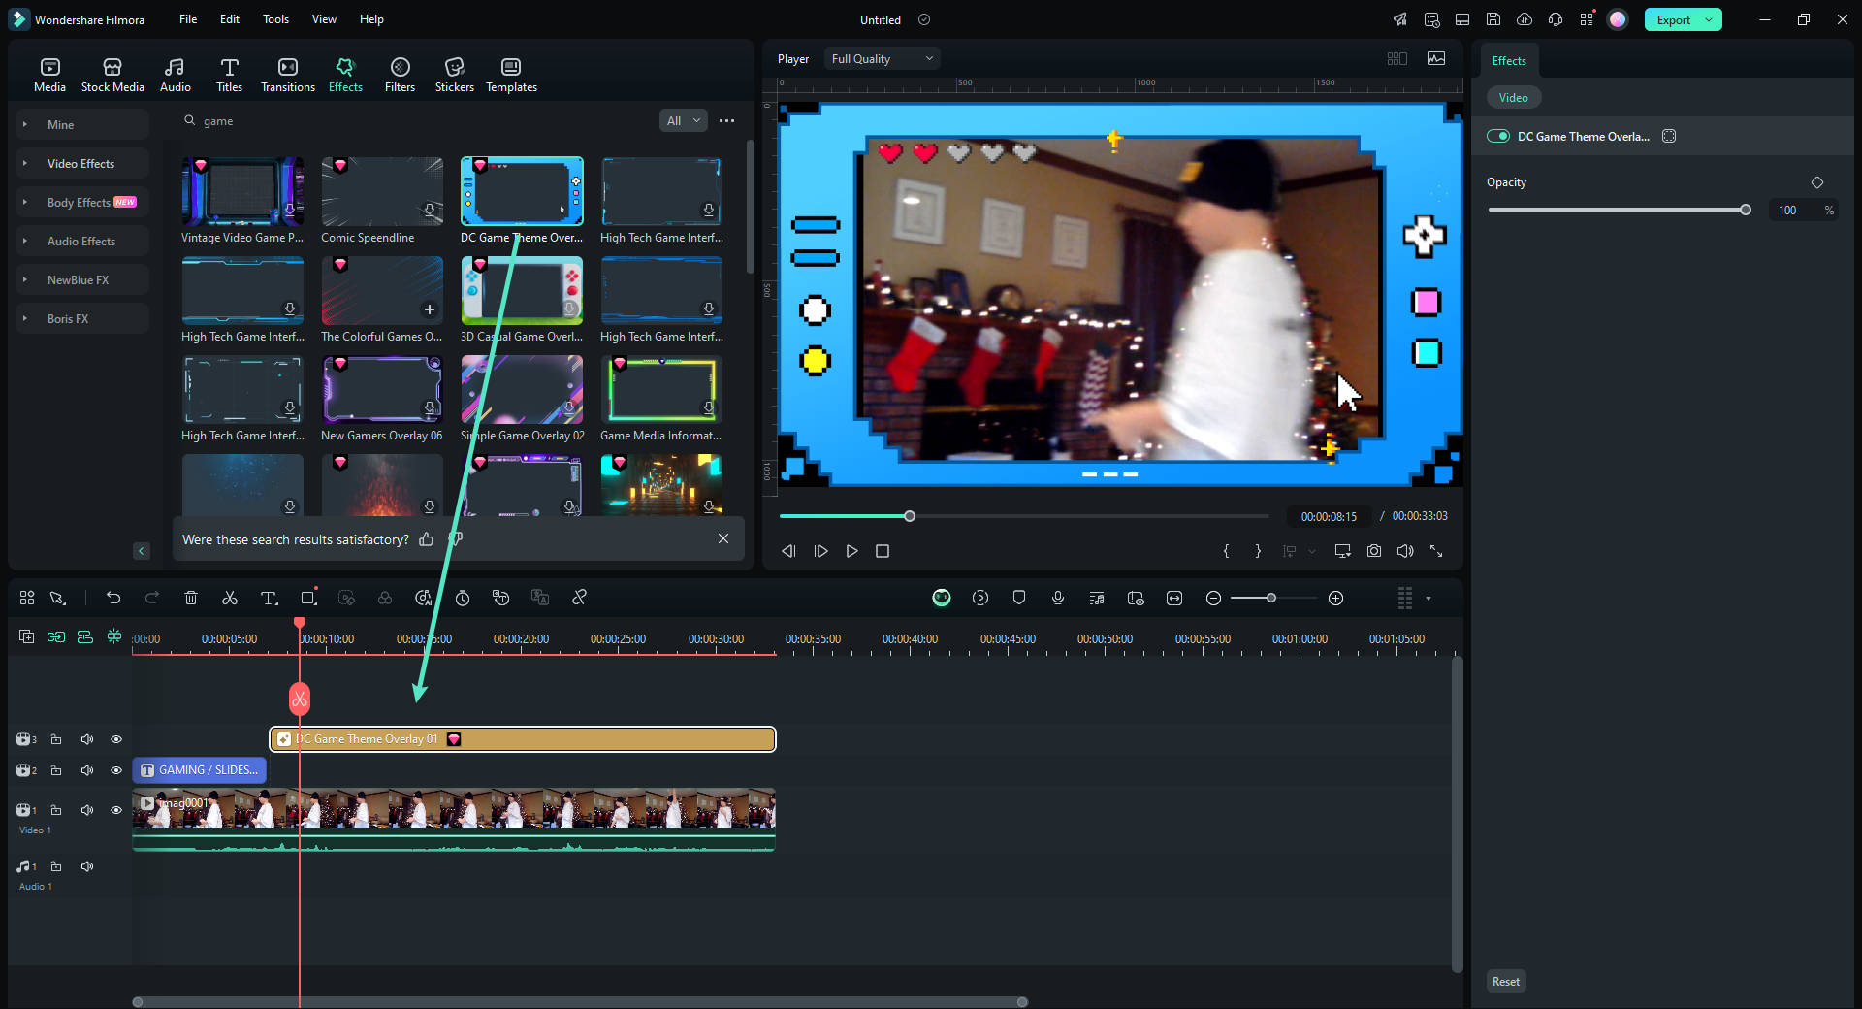This screenshot has width=1862, height=1009.
Task: Mute track 3 audio
Action: point(87,739)
